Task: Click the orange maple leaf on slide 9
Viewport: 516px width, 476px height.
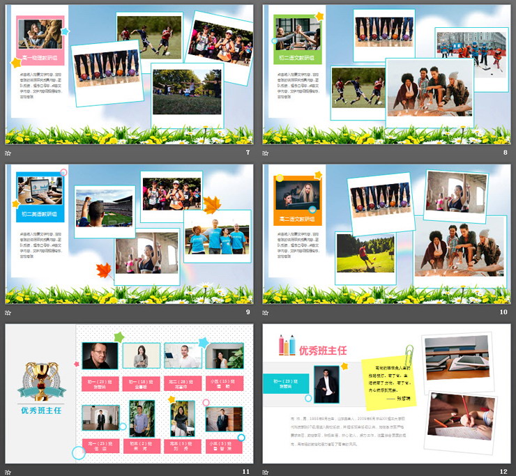Action: (212, 205)
